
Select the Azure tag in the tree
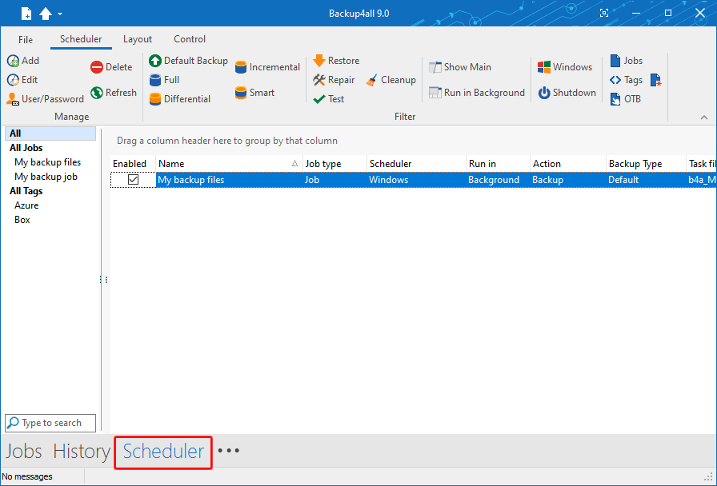pos(26,205)
